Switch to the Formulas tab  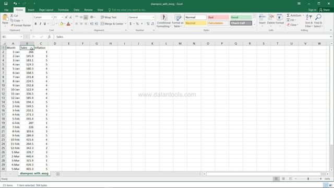pos(64,10)
